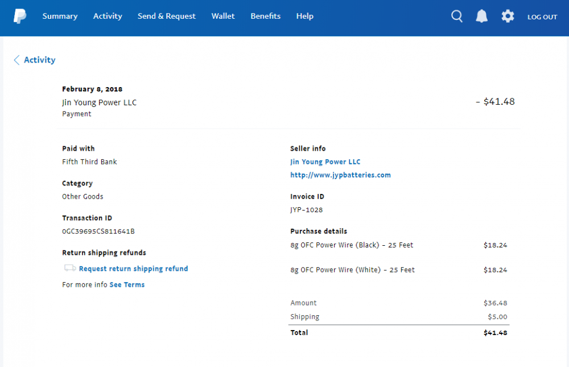Click the Fifth Third Bank text
This screenshot has height=367, width=569.
pos(89,162)
